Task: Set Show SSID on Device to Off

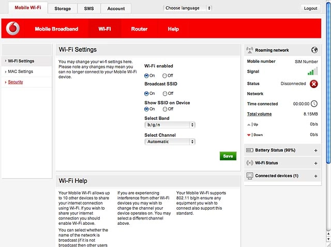Action: pyautogui.click(x=165, y=109)
